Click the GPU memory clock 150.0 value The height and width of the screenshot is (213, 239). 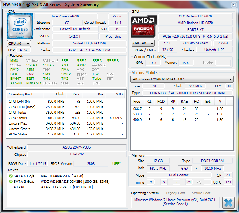point(186,63)
